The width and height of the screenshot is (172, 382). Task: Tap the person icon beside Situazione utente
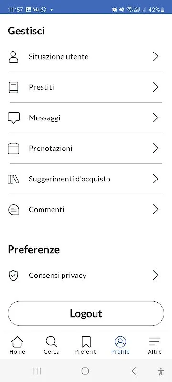[x=13, y=57]
